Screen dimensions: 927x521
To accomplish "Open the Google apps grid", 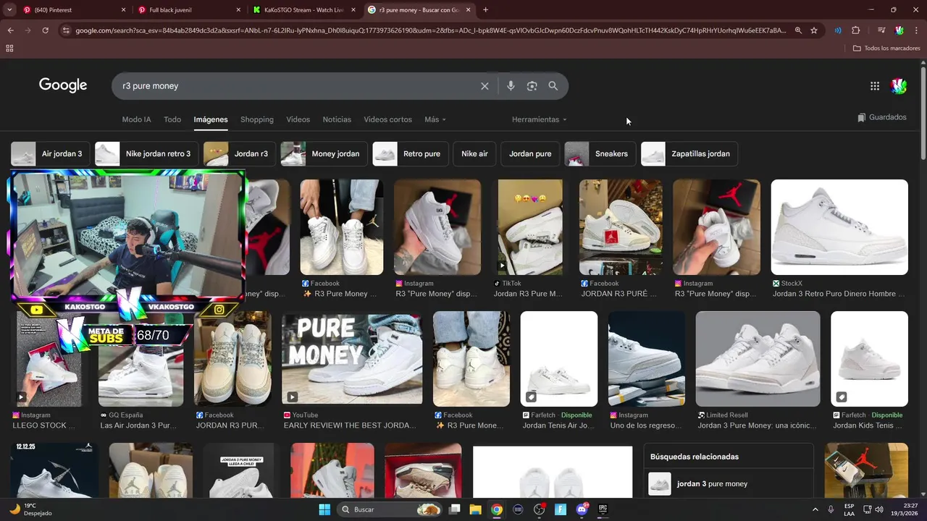I will pos(875,86).
